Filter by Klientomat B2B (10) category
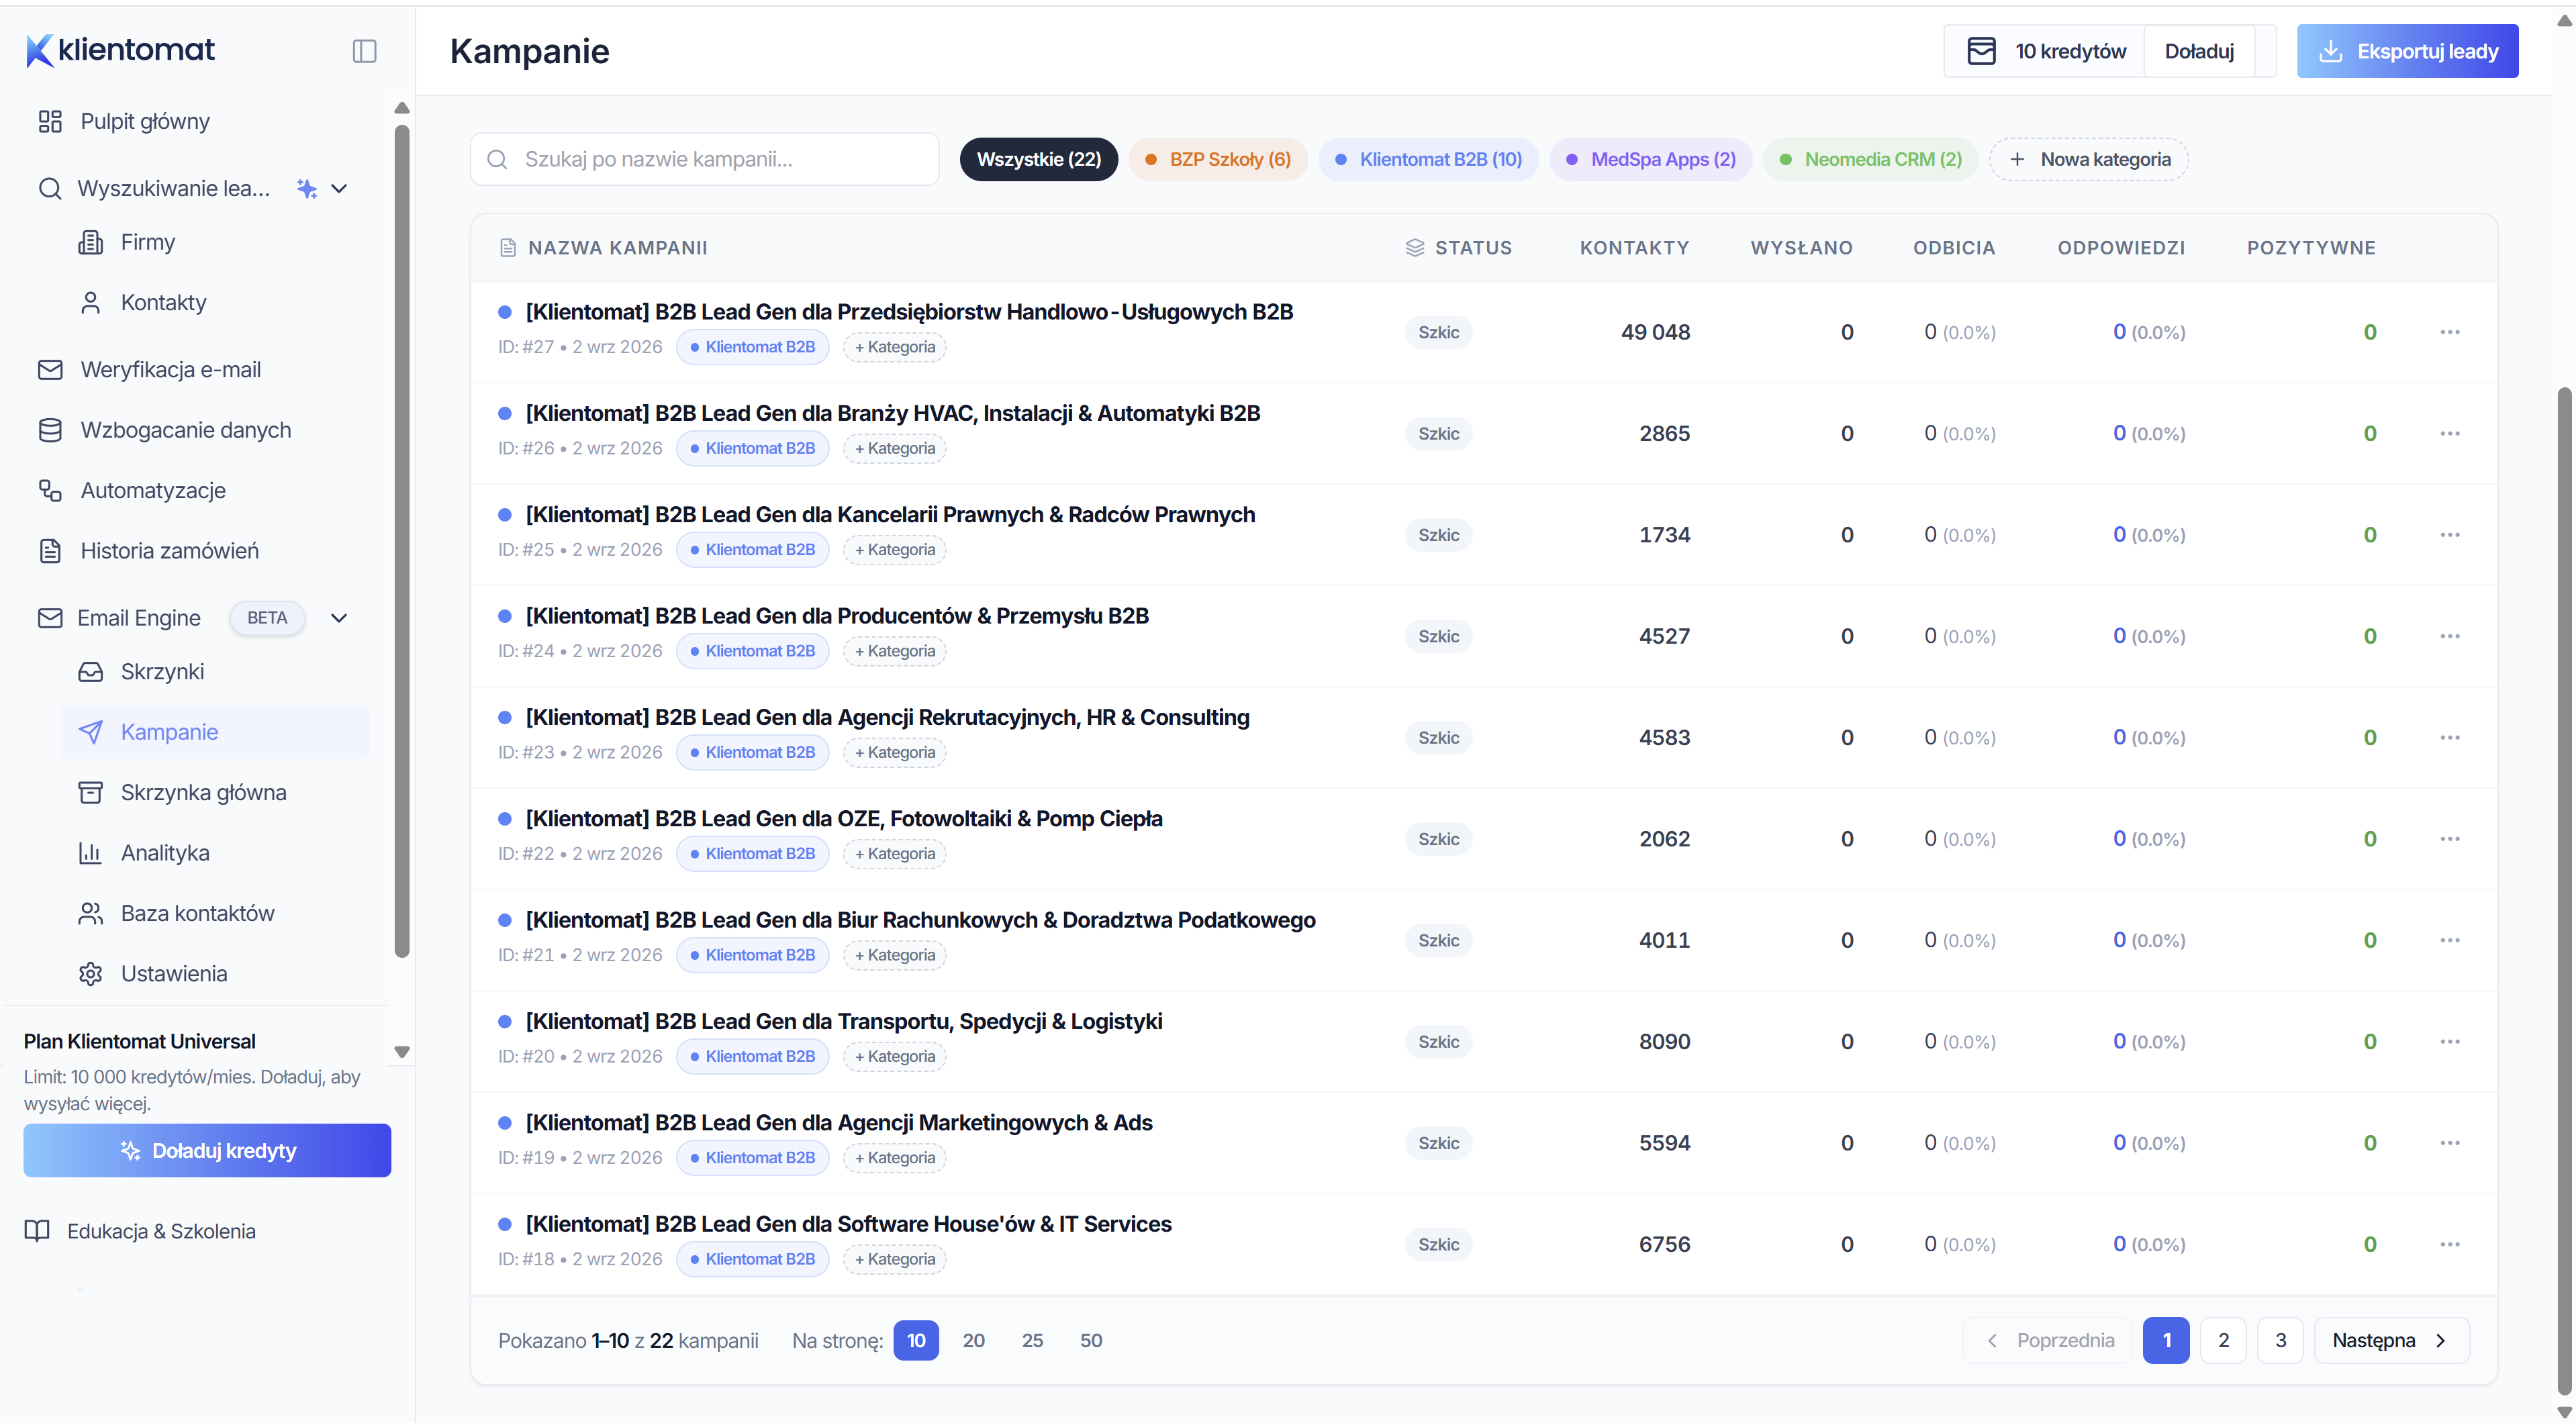2576x1423 pixels. click(x=1428, y=159)
